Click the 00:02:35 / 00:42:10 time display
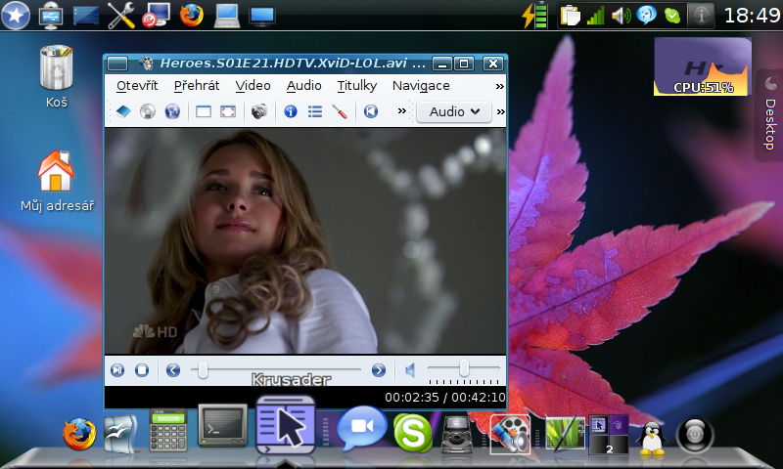 click(x=444, y=398)
